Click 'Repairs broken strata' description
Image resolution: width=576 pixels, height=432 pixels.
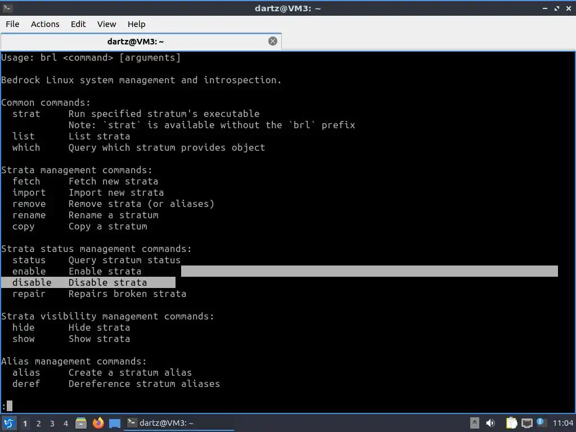tap(127, 294)
